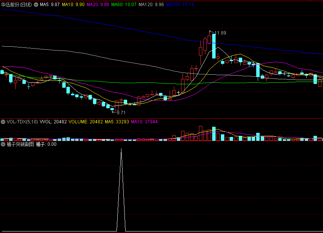Click the 8.71 low price marker

coord(121,113)
